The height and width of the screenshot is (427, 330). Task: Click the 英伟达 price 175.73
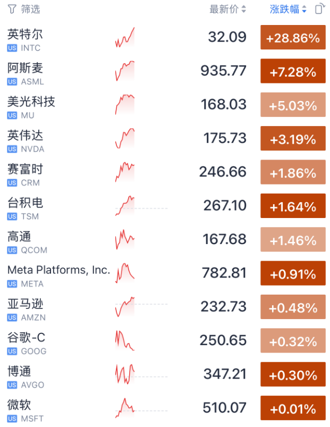click(x=225, y=138)
